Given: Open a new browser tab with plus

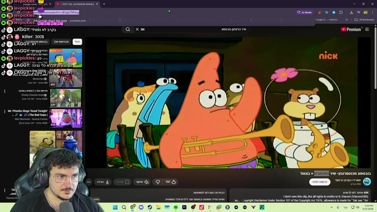Looking at the screenshot, I should pyautogui.click(x=104, y=4).
